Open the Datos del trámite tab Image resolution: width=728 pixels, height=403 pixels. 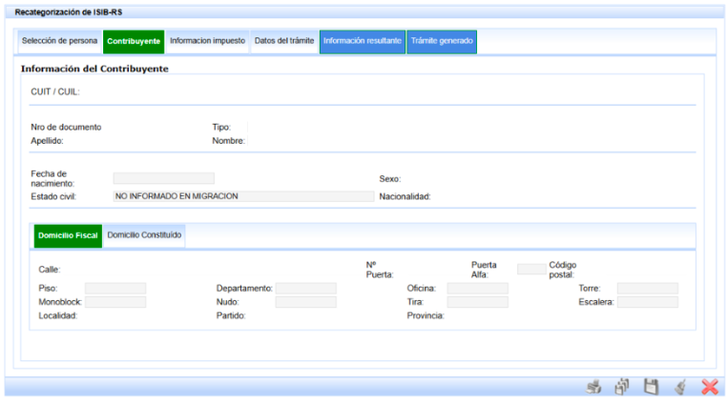(x=283, y=42)
